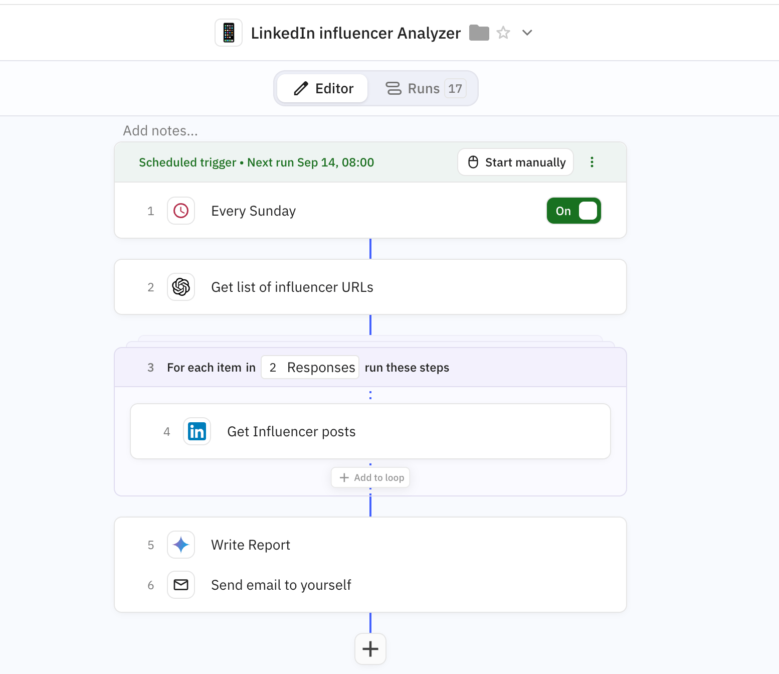The height and width of the screenshot is (674, 779).
Task: Expand the title chevron dropdown
Action: (x=527, y=33)
